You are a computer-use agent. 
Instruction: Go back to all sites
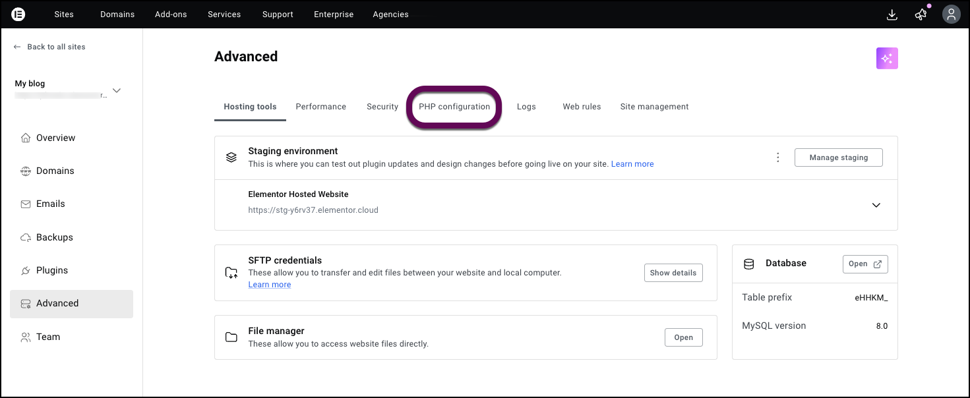(50, 47)
